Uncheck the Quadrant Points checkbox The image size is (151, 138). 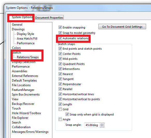(60, 64)
